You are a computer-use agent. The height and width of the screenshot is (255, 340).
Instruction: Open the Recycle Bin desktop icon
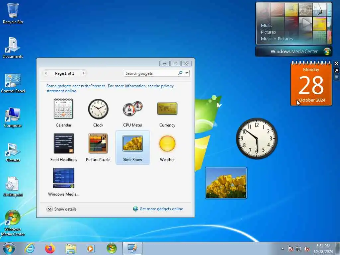point(13,13)
